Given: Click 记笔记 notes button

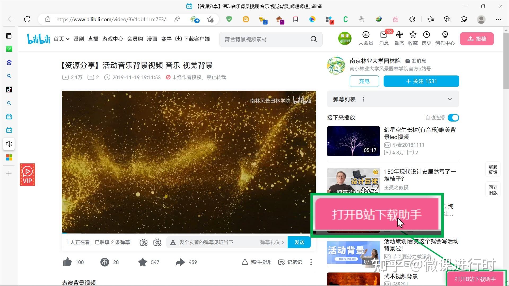Looking at the screenshot, I should (x=290, y=262).
